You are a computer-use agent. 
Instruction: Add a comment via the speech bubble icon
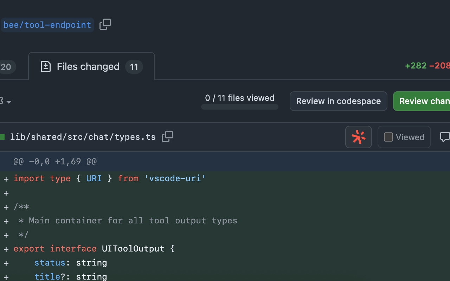[445, 137]
